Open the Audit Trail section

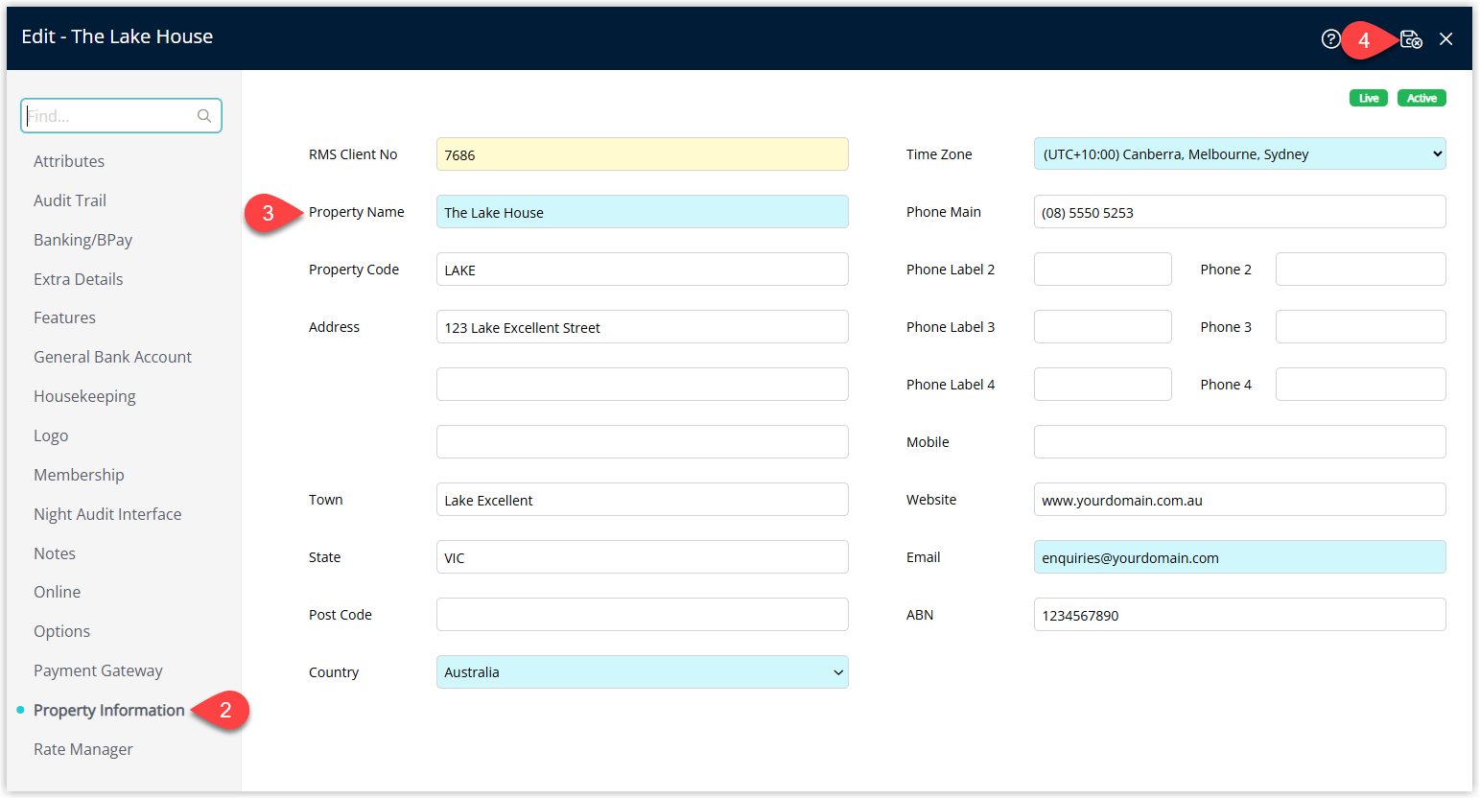point(70,200)
